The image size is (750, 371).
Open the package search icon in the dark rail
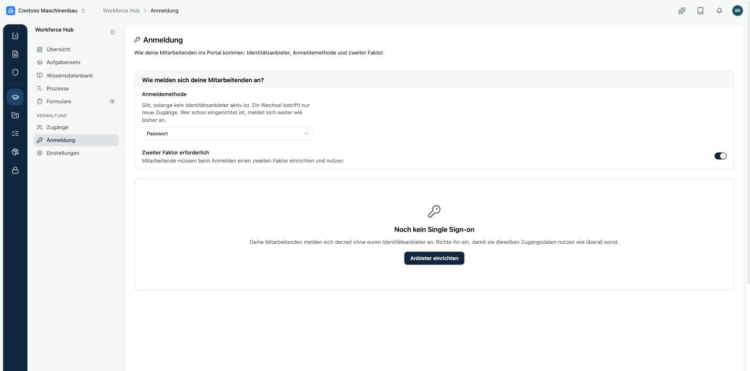tap(15, 152)
